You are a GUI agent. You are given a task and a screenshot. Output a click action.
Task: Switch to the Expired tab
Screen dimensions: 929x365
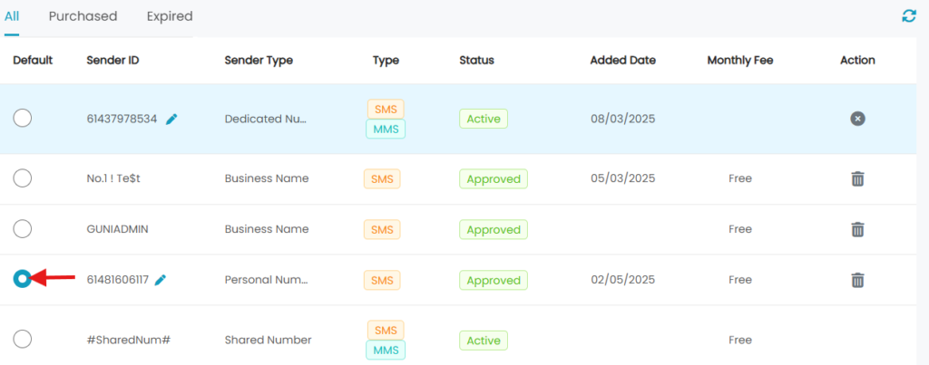click(x=170, y=16)
